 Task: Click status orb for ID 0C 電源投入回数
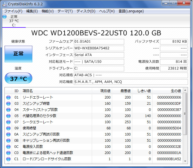8,147
